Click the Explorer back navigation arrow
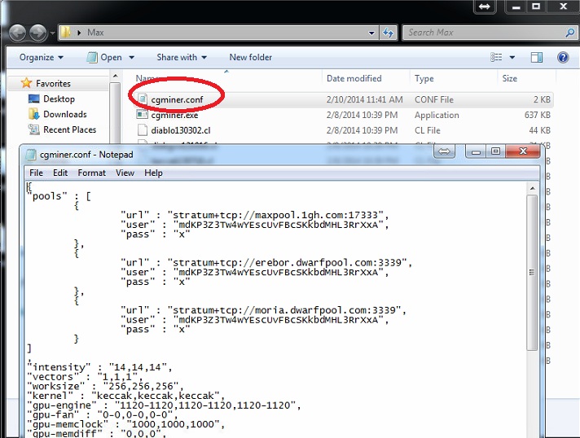Screen dimensions: 580x438 tap(17, 33)
